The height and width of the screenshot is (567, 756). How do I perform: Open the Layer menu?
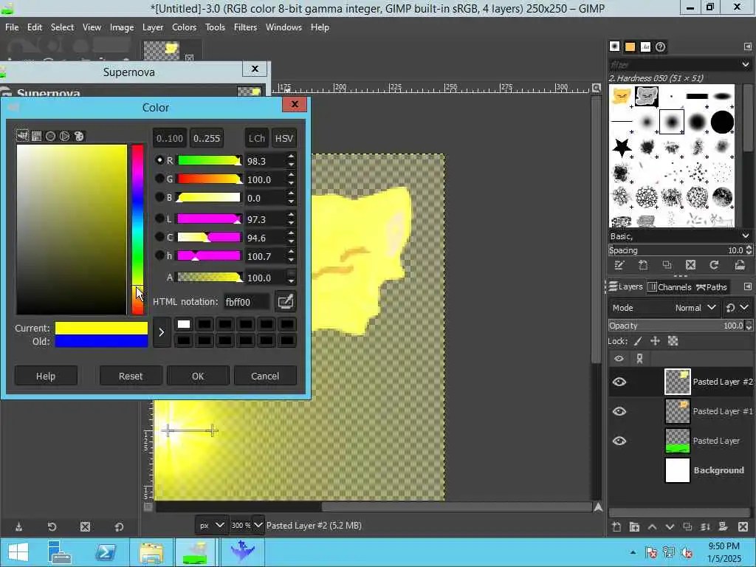tap(153, 27)
